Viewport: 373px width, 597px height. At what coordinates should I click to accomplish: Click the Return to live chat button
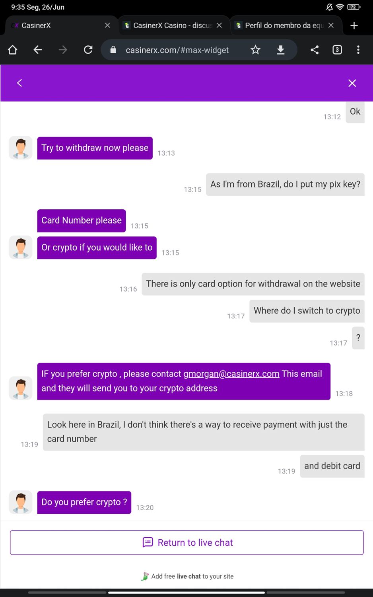pos(187,542)
